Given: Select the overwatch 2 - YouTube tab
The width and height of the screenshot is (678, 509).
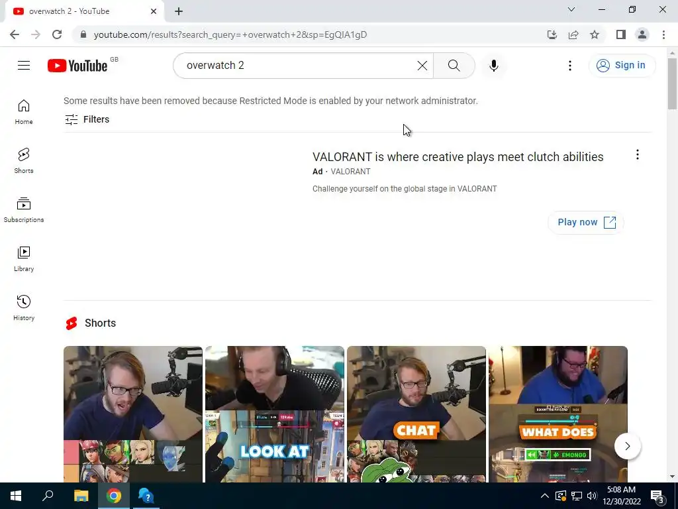Looking at the screenshot, I should click(x=84, y=11).
